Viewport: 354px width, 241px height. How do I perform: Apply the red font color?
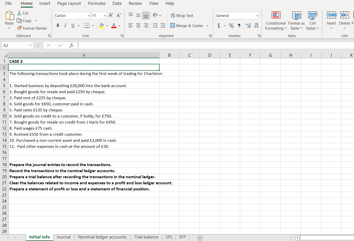point(114,25)
